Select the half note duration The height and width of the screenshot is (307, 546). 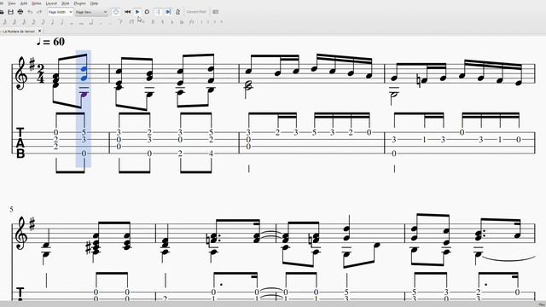click(62, 22)
